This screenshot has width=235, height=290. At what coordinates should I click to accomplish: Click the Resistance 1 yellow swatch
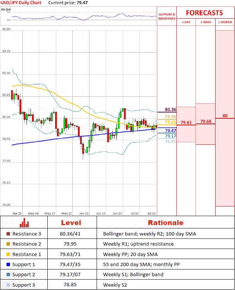tap(8, 254)
